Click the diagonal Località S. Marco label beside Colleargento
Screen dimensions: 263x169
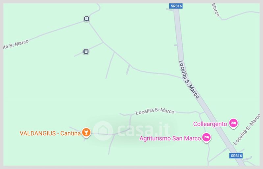click(247, 129)
